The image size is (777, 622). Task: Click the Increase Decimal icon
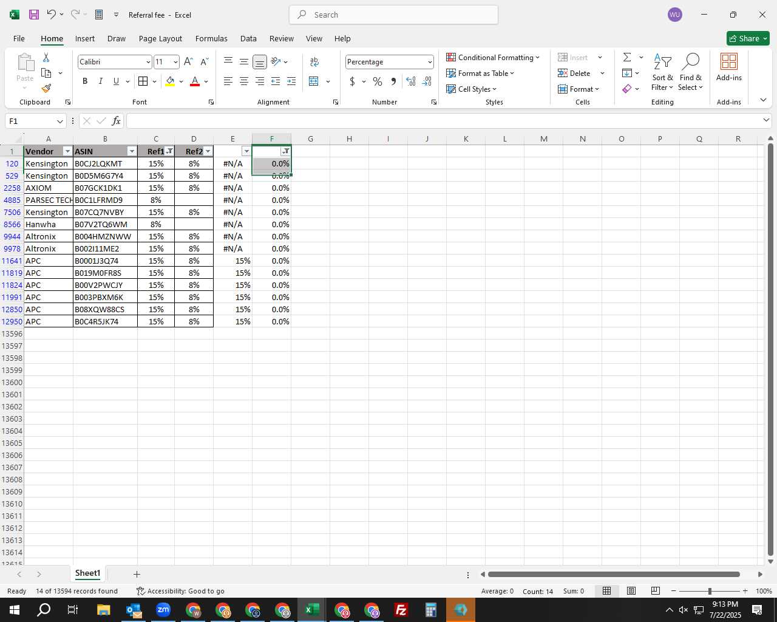coord(411,81)
